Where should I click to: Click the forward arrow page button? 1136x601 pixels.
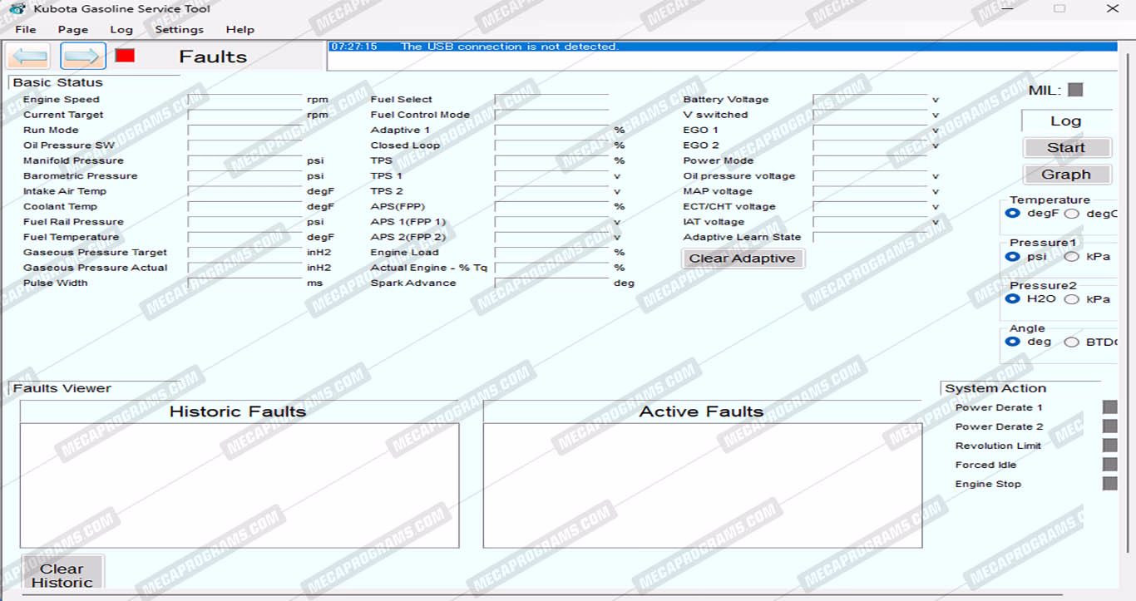[83, 57]
